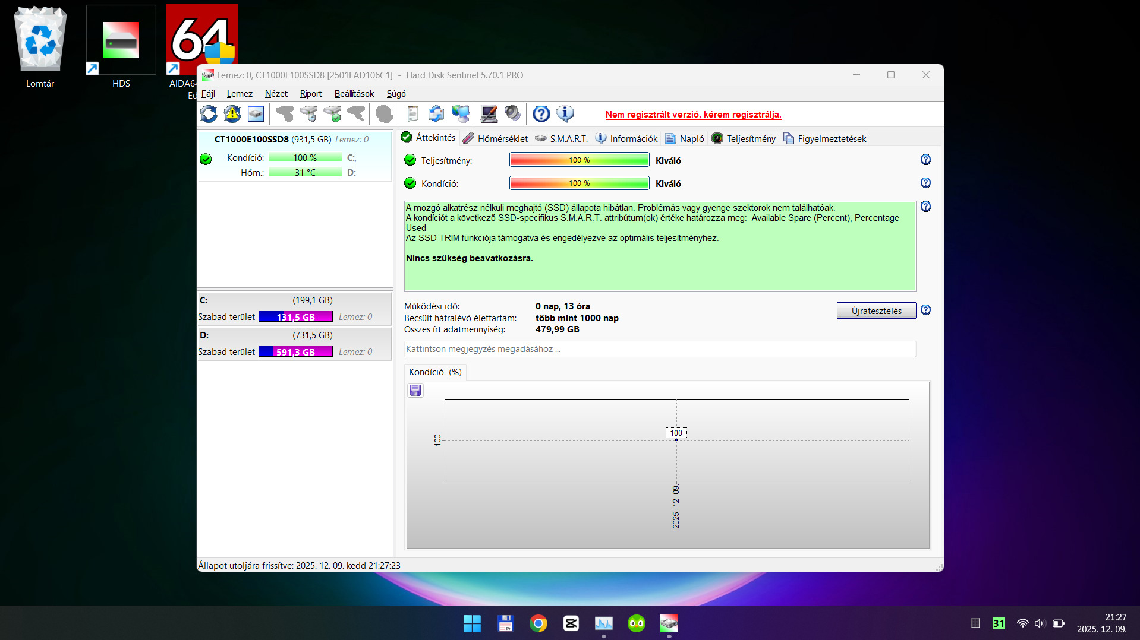Viewport: 1140px width, 640px height.
Task: Open the Beállítások menu
Action: 354,94
